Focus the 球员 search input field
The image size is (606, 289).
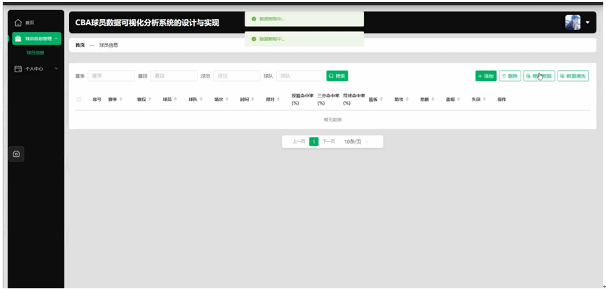point(236,76)
